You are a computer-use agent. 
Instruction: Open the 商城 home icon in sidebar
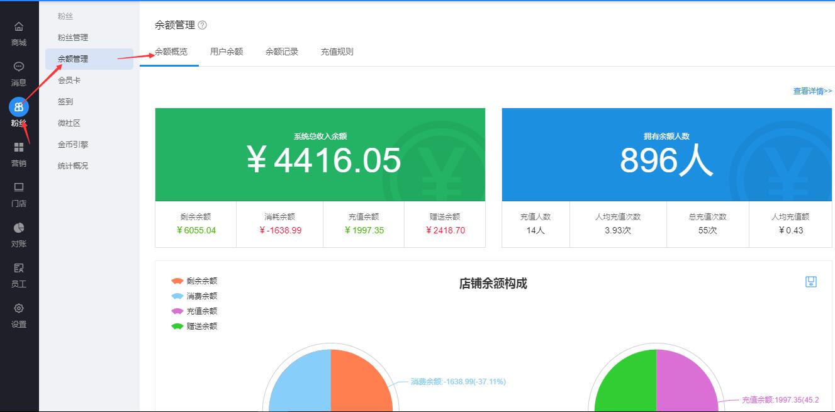tap(19, 27)
